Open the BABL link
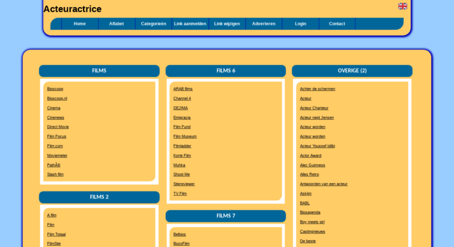The width and height of the screenshot is (454, 247). click(x=304, y=203)
